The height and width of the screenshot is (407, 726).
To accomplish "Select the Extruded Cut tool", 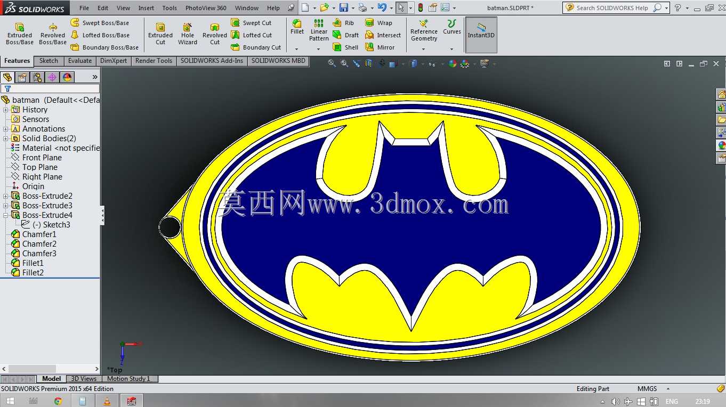I will 160,34.
